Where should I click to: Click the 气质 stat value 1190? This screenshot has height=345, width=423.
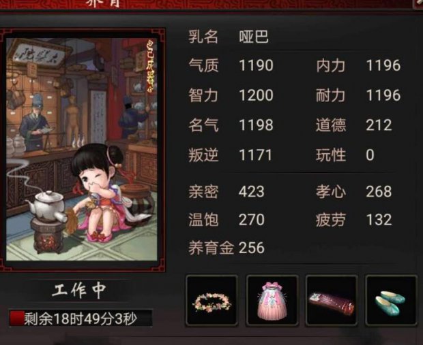(256, 65)
